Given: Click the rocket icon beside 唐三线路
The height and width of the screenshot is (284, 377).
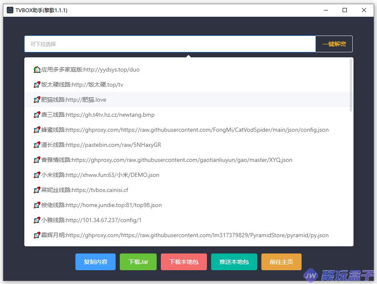Looking at the screenshot, I should (37, 115).
